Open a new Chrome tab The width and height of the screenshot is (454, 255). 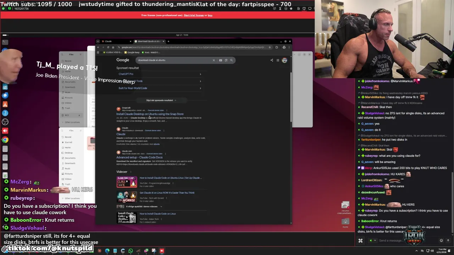tap(168, 41)
